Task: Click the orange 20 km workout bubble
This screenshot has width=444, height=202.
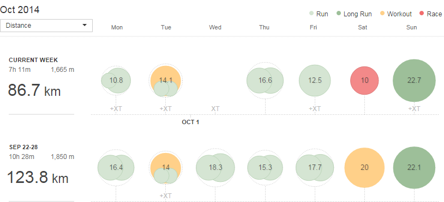Action: coord(364,168)
